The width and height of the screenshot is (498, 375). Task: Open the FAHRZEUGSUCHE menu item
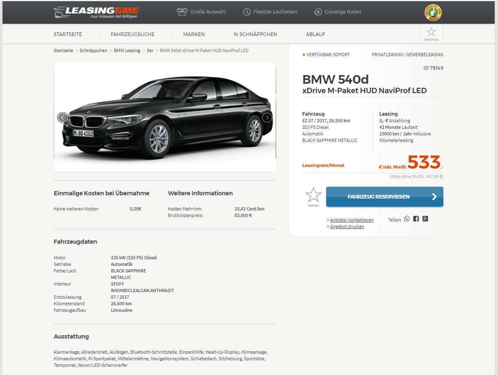[x=132, y=34]
